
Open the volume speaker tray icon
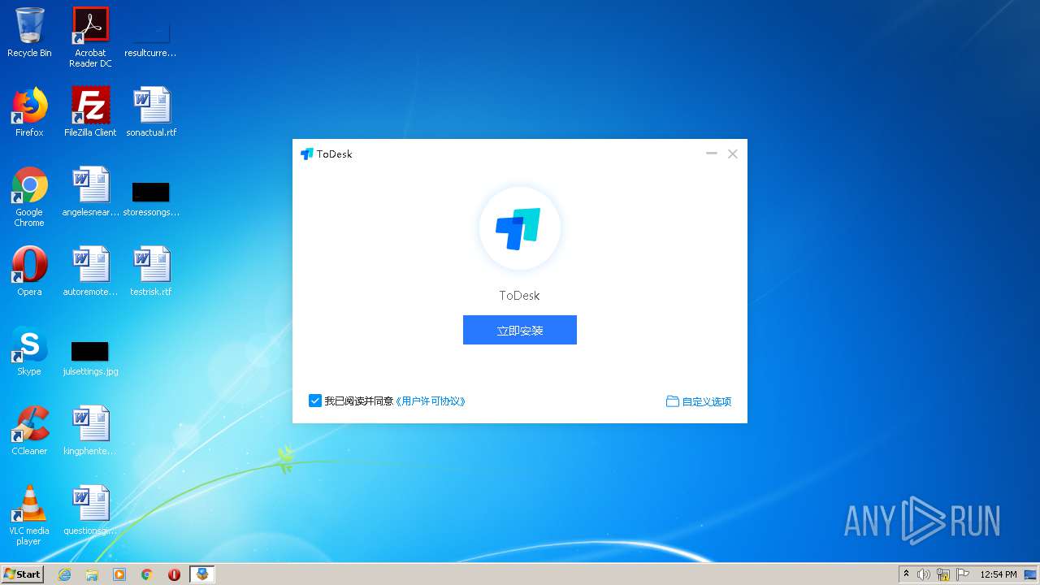pyautogui.click(x=924, y=574)
